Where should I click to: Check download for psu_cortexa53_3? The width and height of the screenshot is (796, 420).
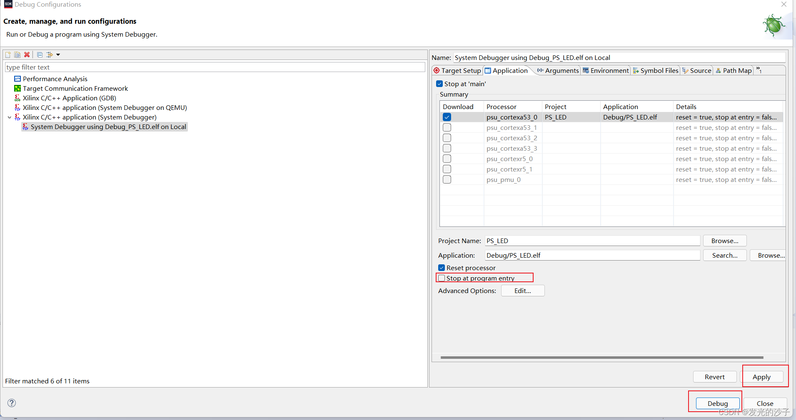point(447,148)
